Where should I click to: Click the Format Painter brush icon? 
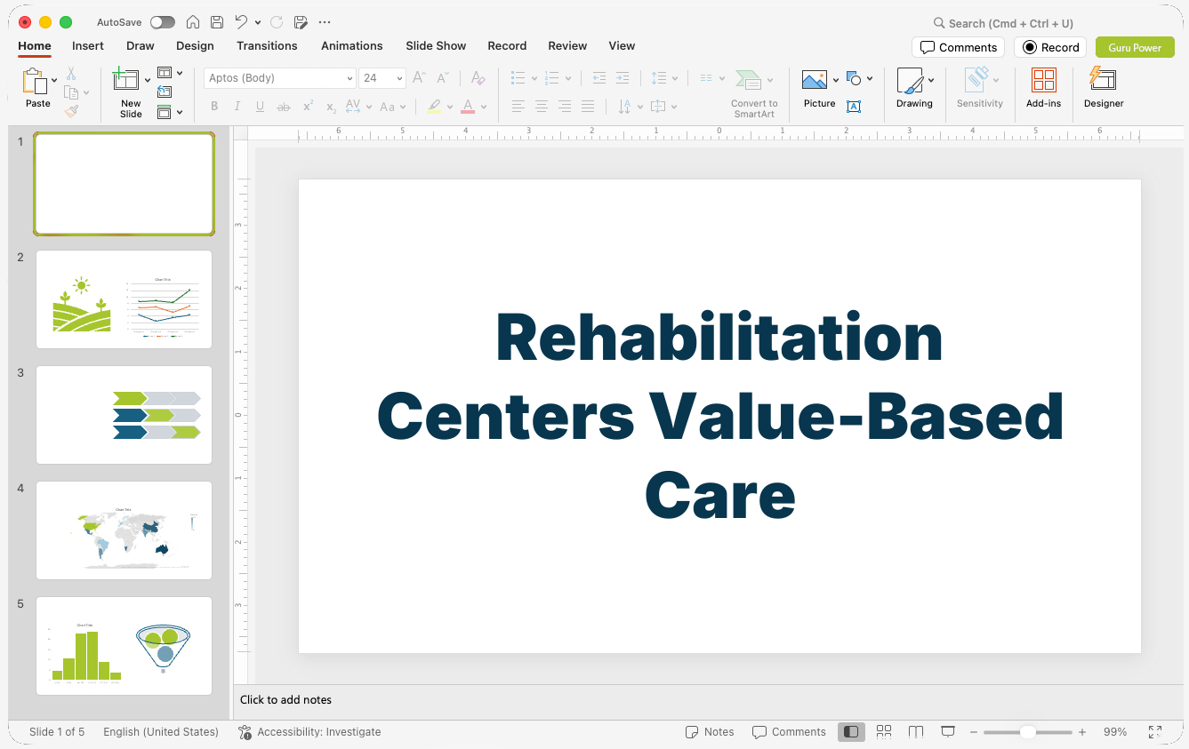(x=71, y=111)
